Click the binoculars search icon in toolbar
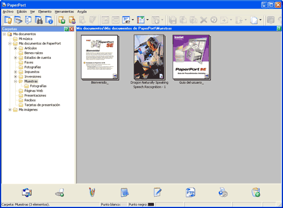This screenshot has height=208, width=283. [x=38, y=20]
